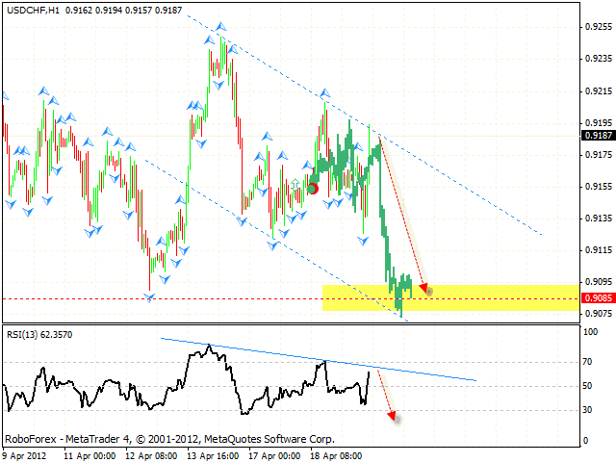
Task: Click the red arrowhead in the RSI panel
Action: 393,416
